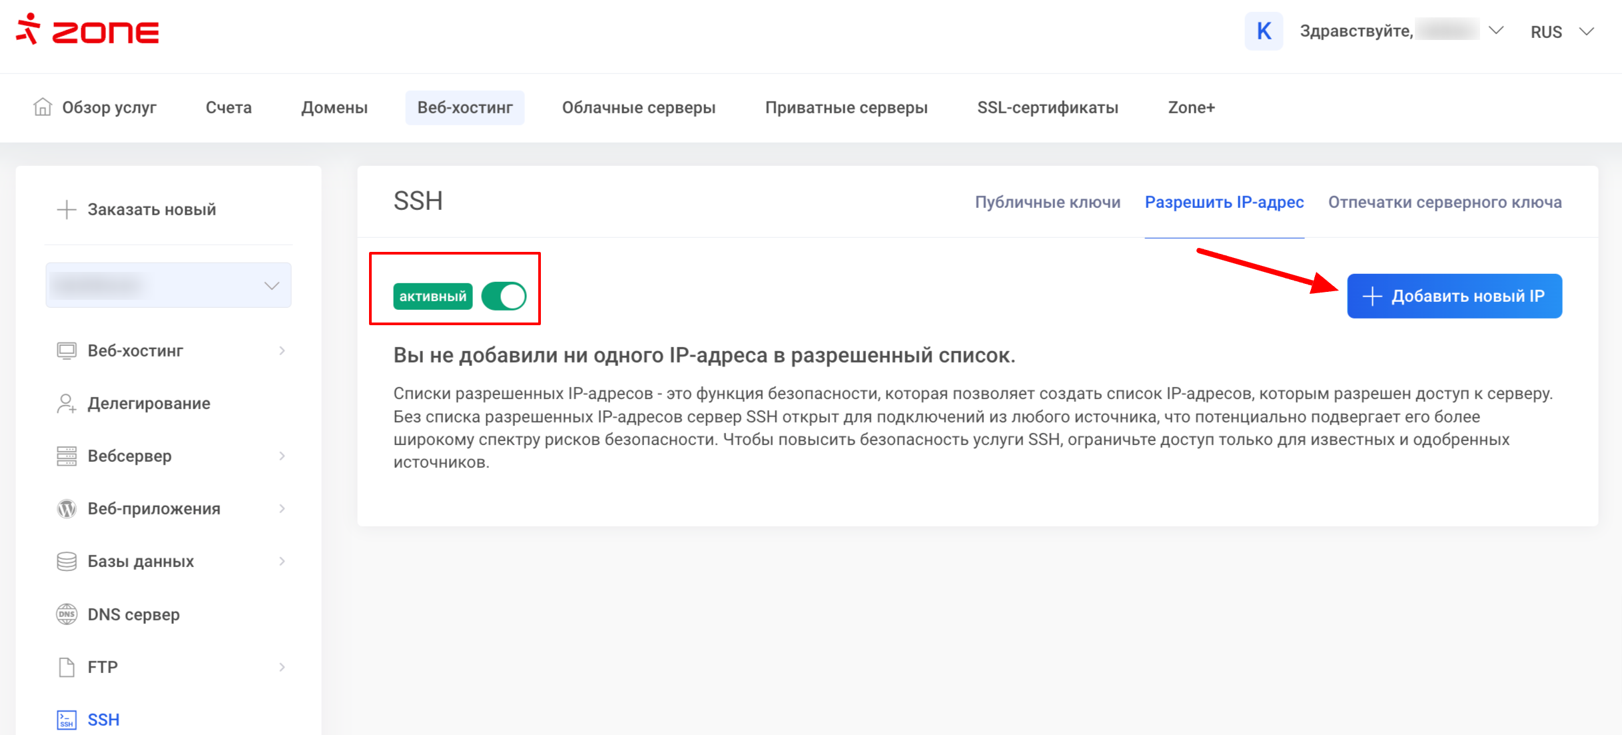Toggle the активный IP whitelist switch
Viewport: 1622px width, 735px height.
pos(504,297)
